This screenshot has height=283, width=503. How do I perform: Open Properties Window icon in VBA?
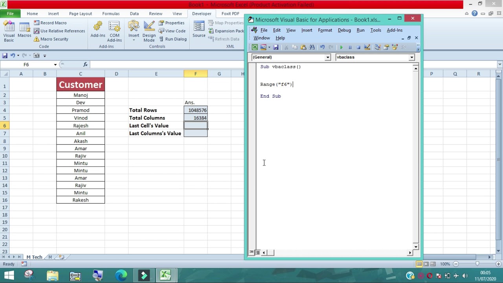click(x=386, y=48)
